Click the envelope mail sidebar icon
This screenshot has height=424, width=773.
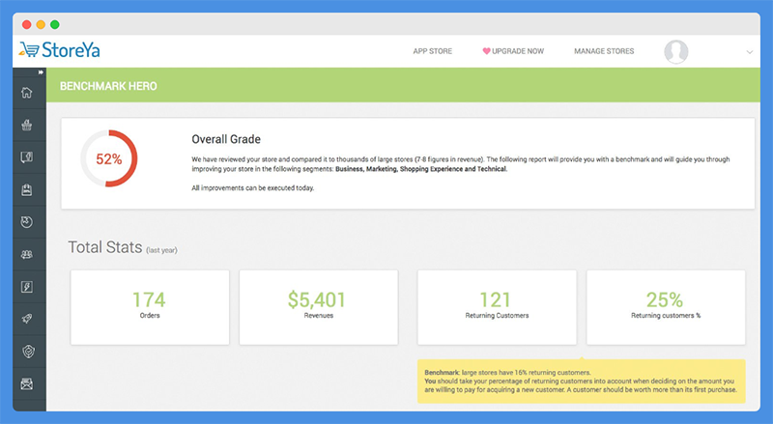click(x=27, y=384)
